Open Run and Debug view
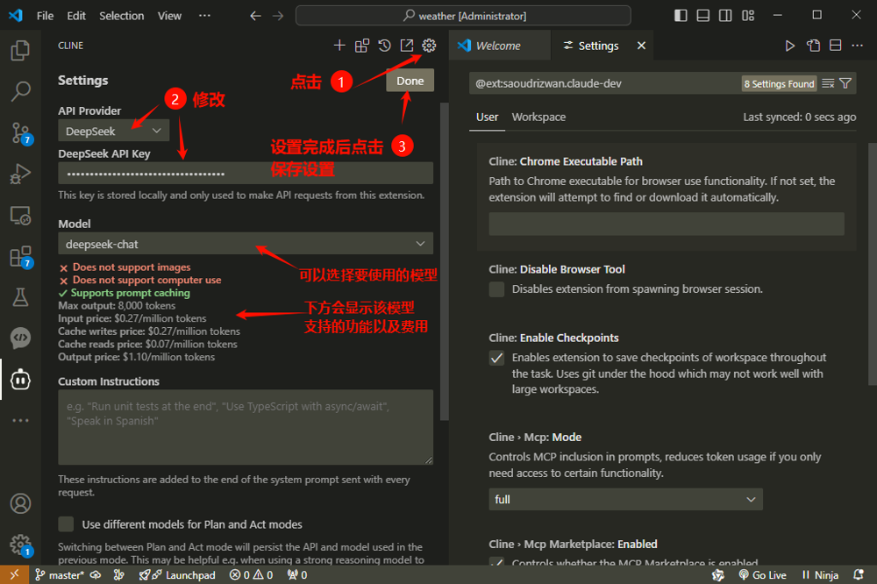Screen dimensions: 877x584 pos(20,174)
